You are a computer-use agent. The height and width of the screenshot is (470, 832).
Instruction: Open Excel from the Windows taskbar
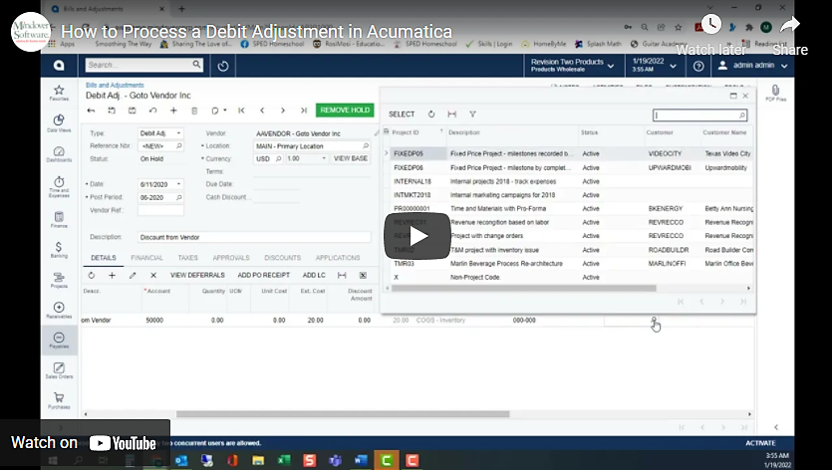[284, 460]
